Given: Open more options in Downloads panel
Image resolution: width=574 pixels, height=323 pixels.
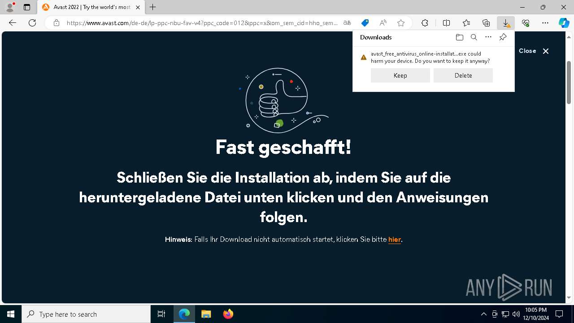Looking at the screenshot, I should [488, 37].
